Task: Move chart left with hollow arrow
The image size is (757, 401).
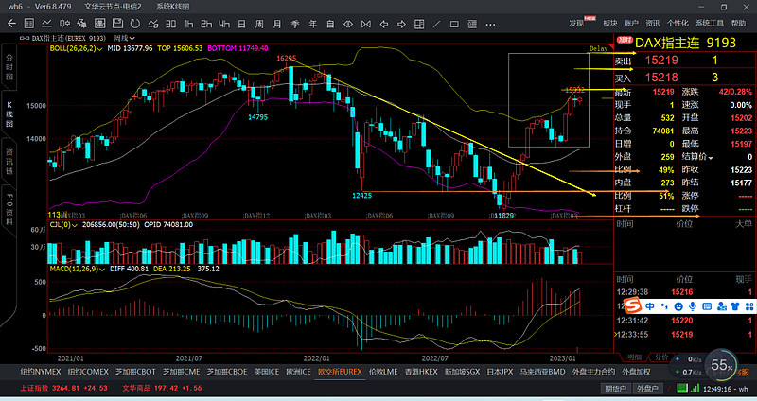Action: click(384, 24)
